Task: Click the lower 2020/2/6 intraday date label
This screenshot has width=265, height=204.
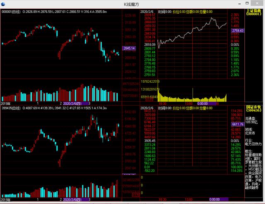Action: point(147,108)
